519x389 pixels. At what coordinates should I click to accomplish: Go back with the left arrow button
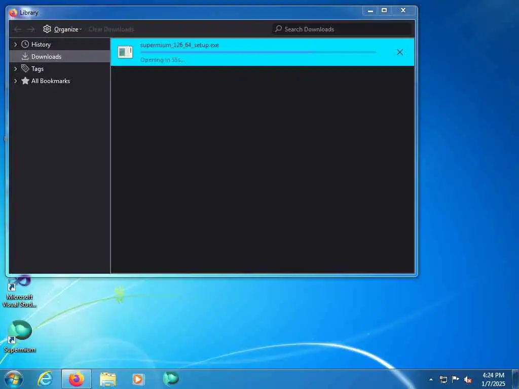click(17, 29)
